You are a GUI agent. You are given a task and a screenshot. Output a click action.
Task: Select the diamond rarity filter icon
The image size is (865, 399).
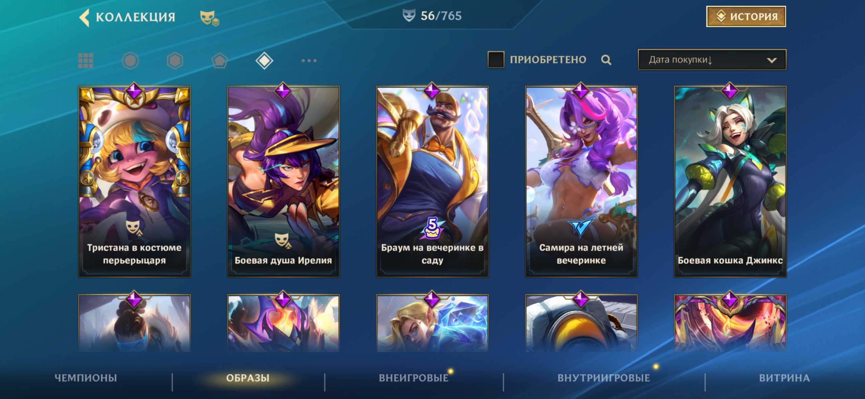[264, 61]
